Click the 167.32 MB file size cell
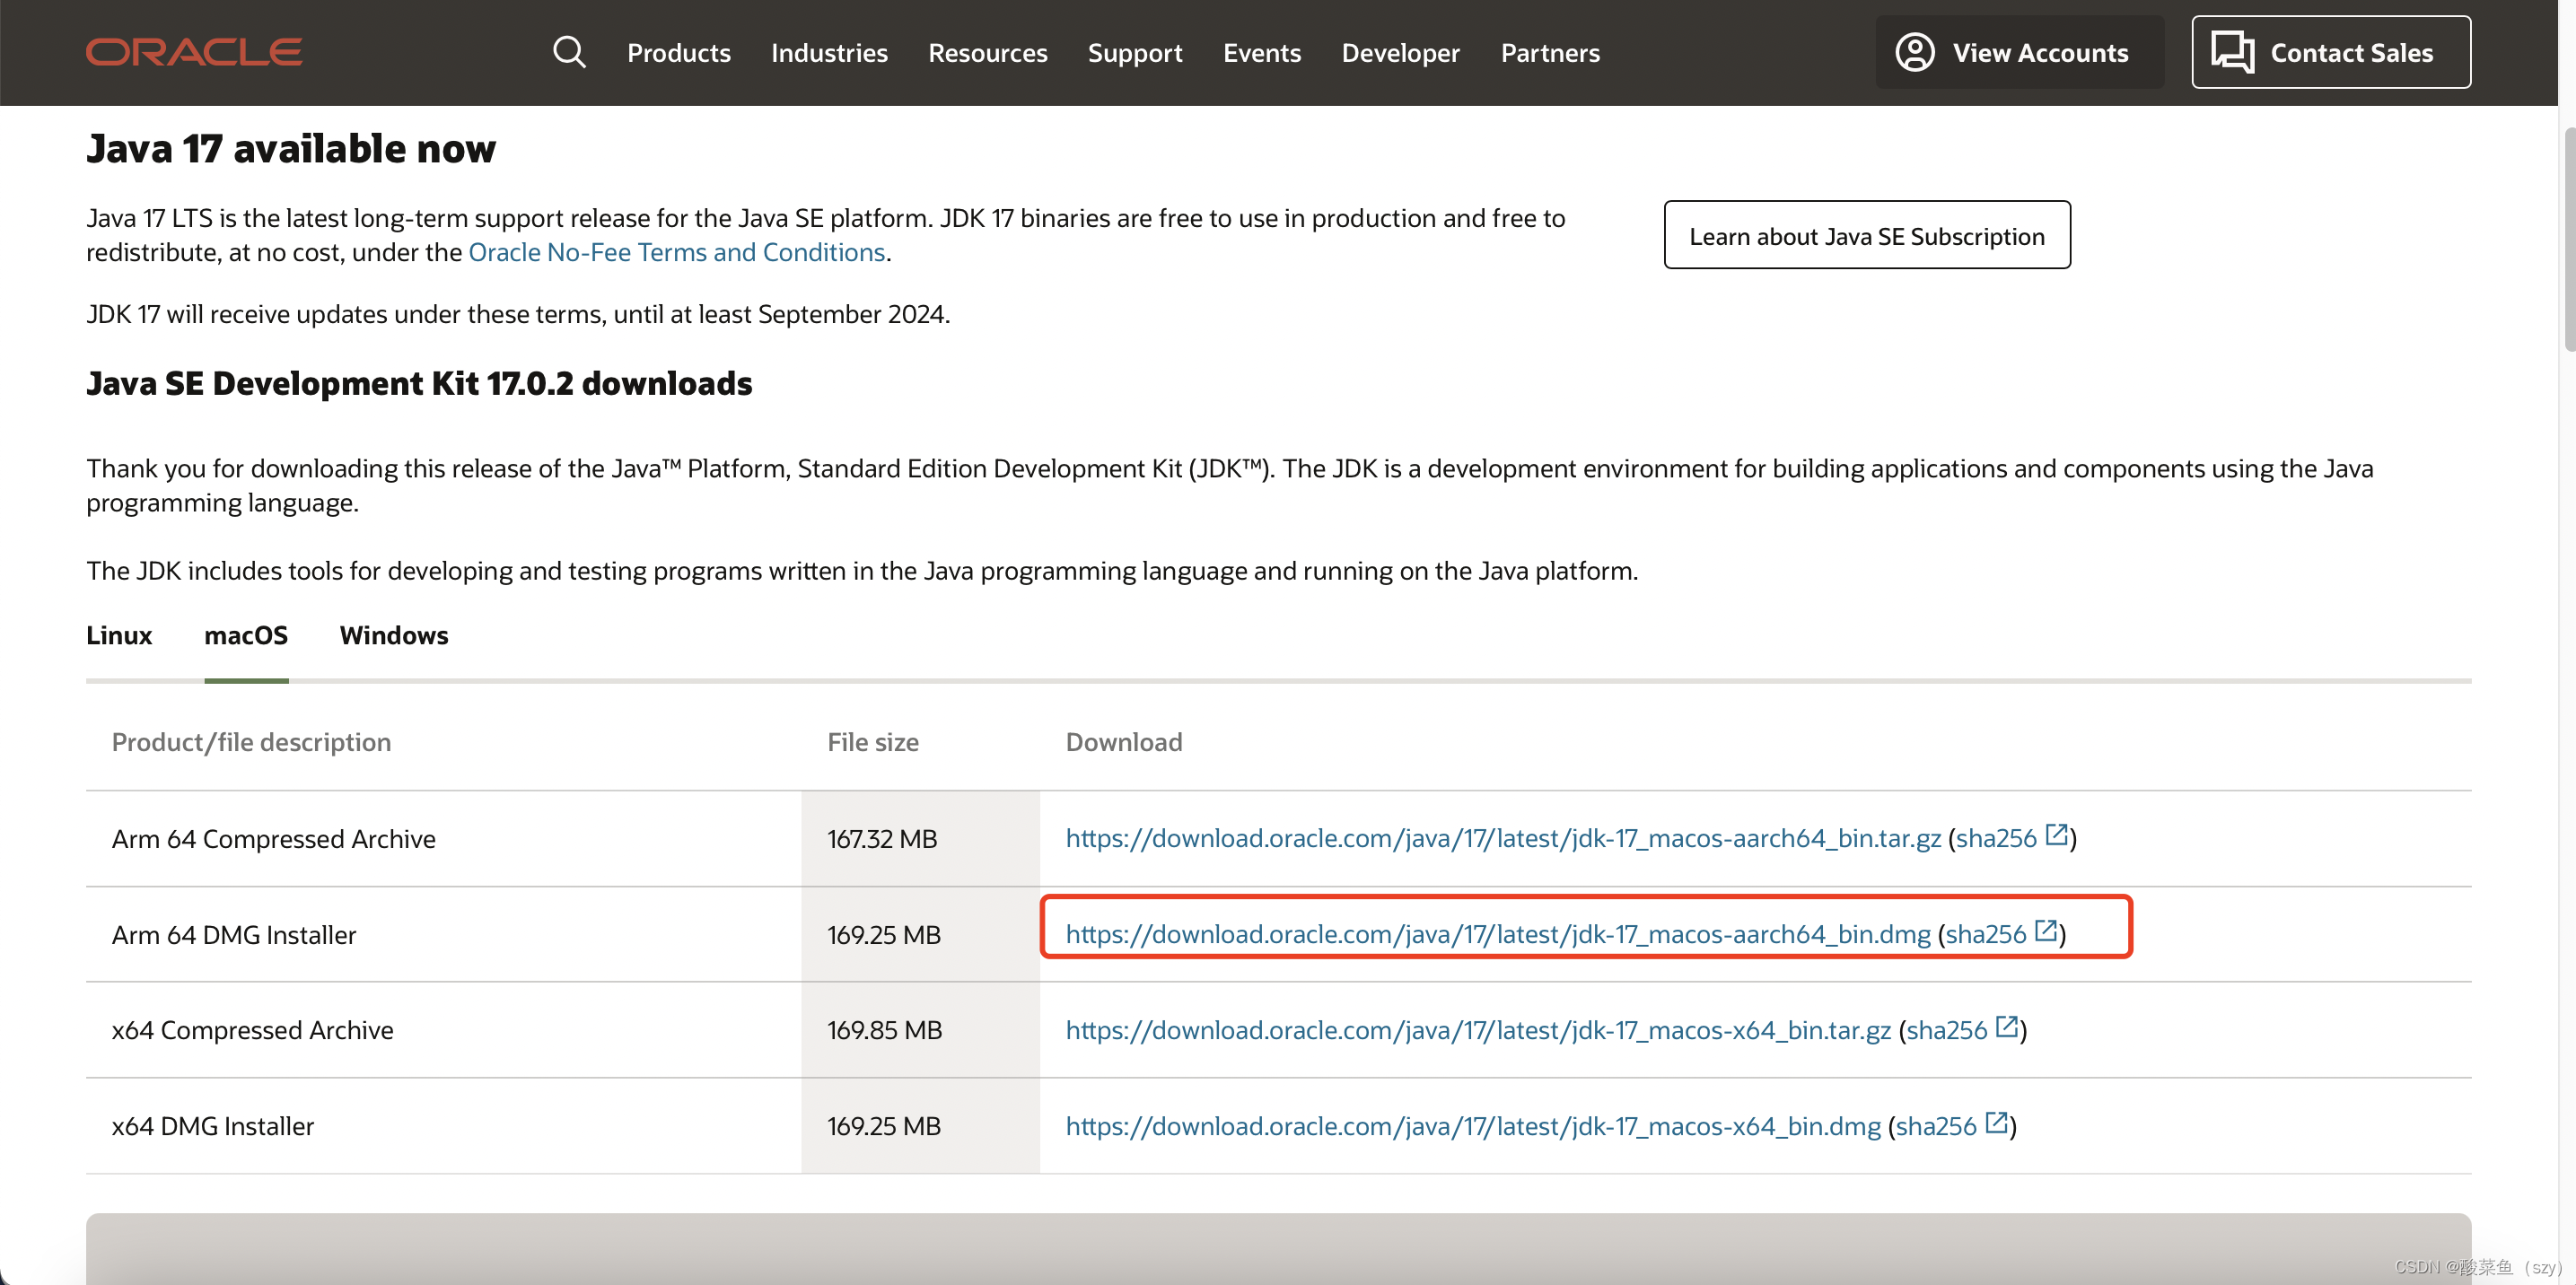 [x=920, y=839]
